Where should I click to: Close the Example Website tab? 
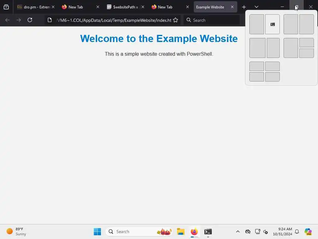pyautogui.click(x=232, y=7)
